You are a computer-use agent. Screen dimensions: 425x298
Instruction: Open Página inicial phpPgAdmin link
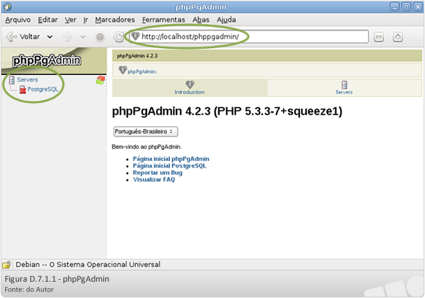click(171, 159)
